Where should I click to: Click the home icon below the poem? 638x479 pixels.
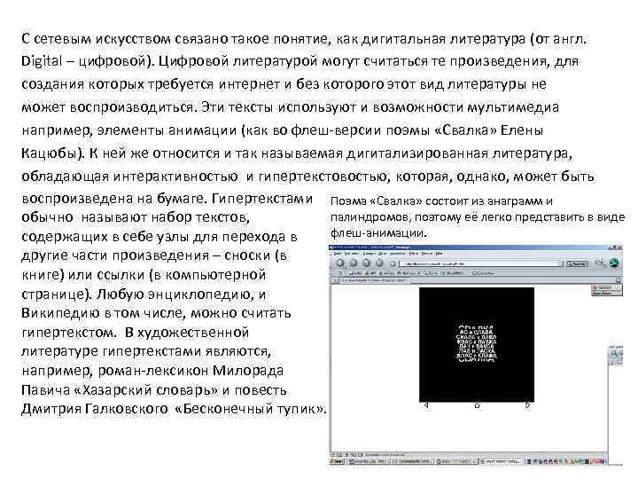(478, 405)
